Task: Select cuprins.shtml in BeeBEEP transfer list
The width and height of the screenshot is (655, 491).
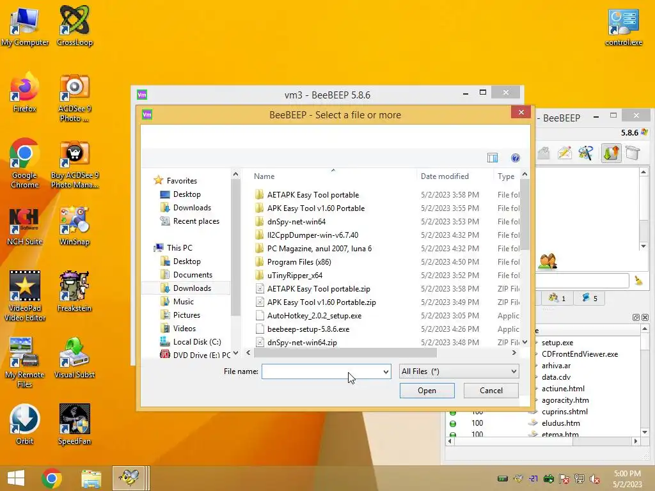Action: 564,412
